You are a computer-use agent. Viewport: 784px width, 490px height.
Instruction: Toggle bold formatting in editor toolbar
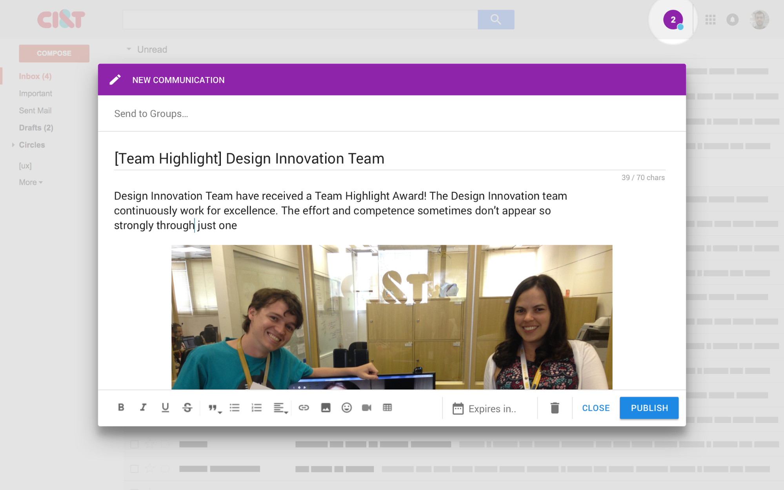pyautogui.click(x=121, y=408)
